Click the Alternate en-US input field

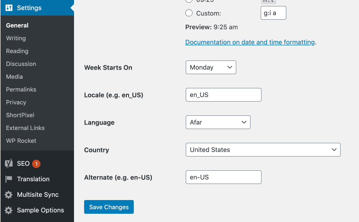click(x=223, y=177)
